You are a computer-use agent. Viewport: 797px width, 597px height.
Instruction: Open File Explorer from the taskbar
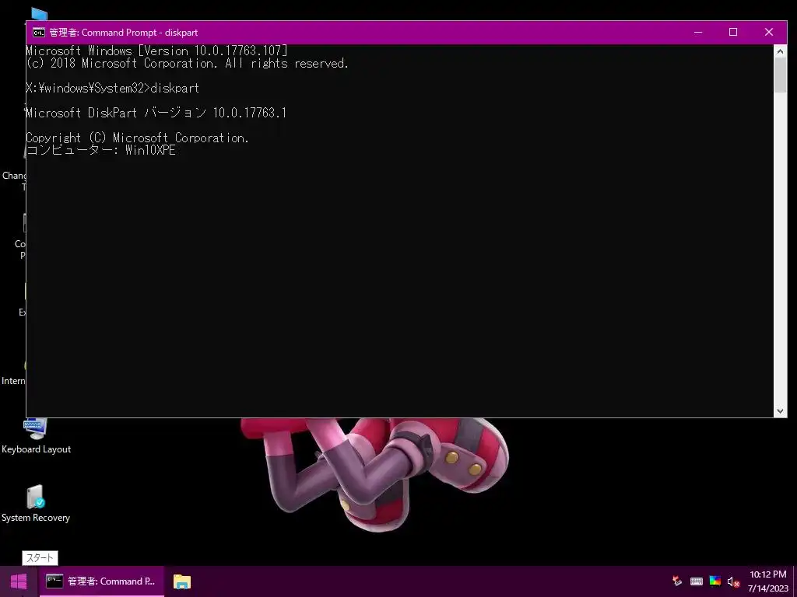pos(182,581)
